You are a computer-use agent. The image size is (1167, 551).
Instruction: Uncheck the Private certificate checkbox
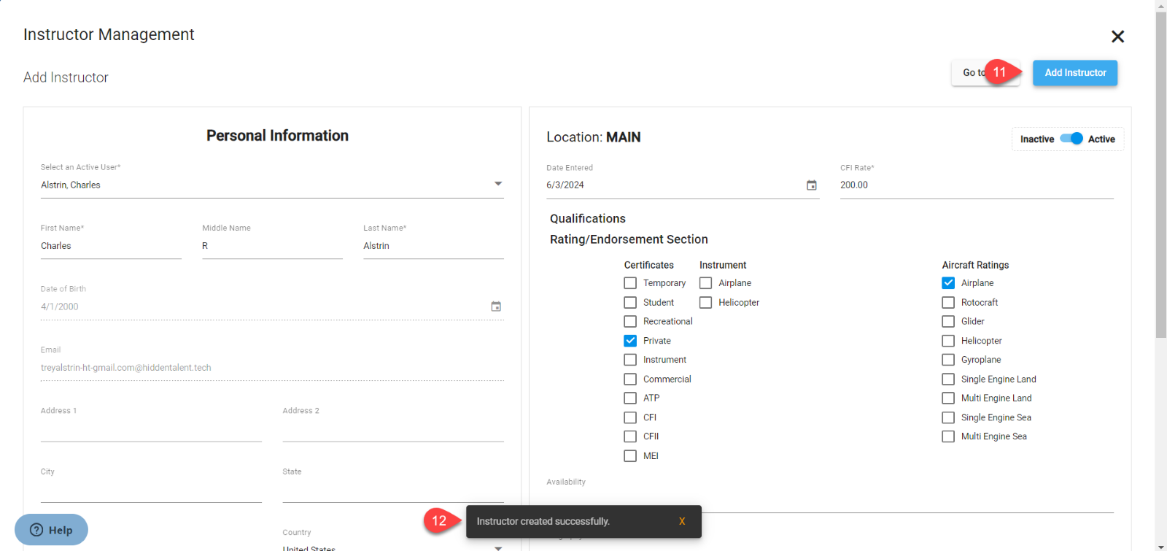pyautogui.click(x=630, y=341)
